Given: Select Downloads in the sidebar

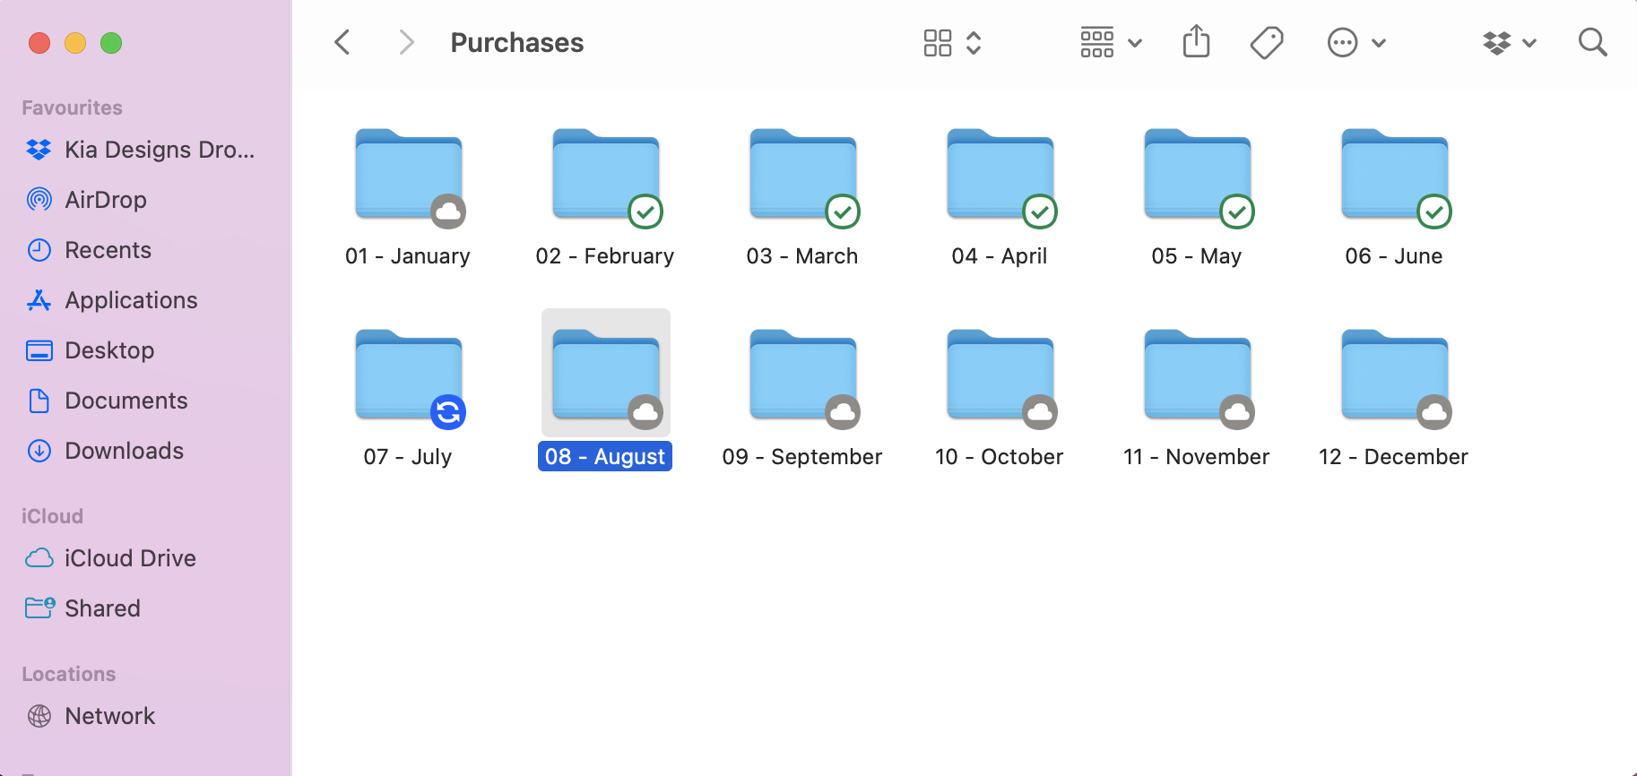Looking at the screenshot, I should point(124,451).
